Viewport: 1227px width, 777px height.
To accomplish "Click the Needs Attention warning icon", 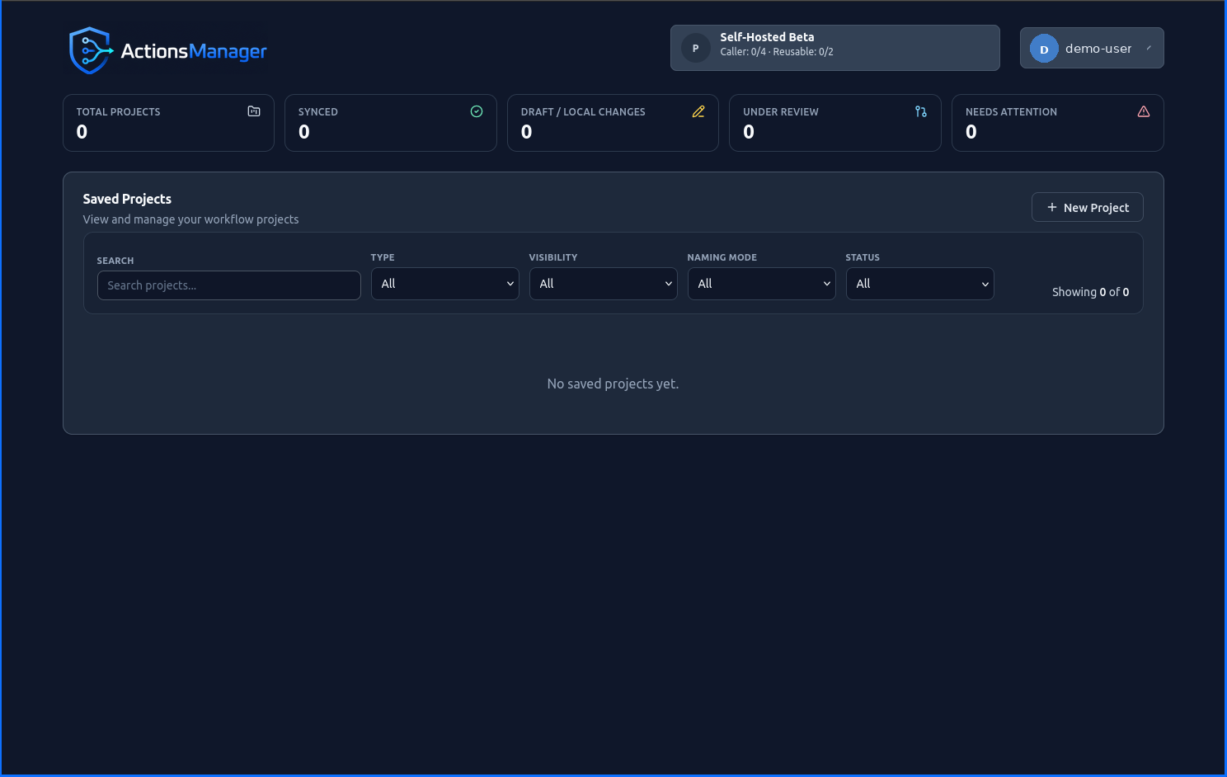I will [x=1144, y=111].
